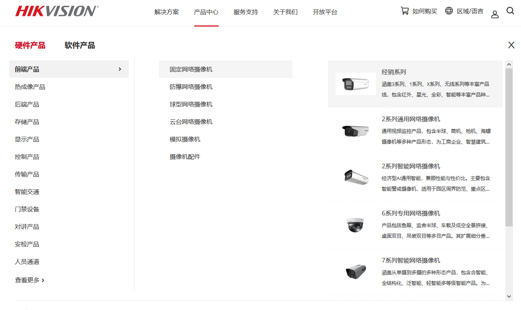Screen dimensions: 521x310
Task: Select 控制产品 category
Action: pos(27,157)
